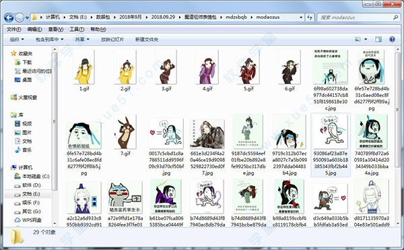This screenshot has width=404, height=250.
Task: Toggle the preview pane button
Action: point(378,40)
